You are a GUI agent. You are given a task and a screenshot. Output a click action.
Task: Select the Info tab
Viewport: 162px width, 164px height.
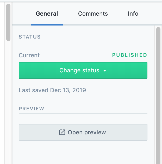pyautogui.click(x=133, y=14)
